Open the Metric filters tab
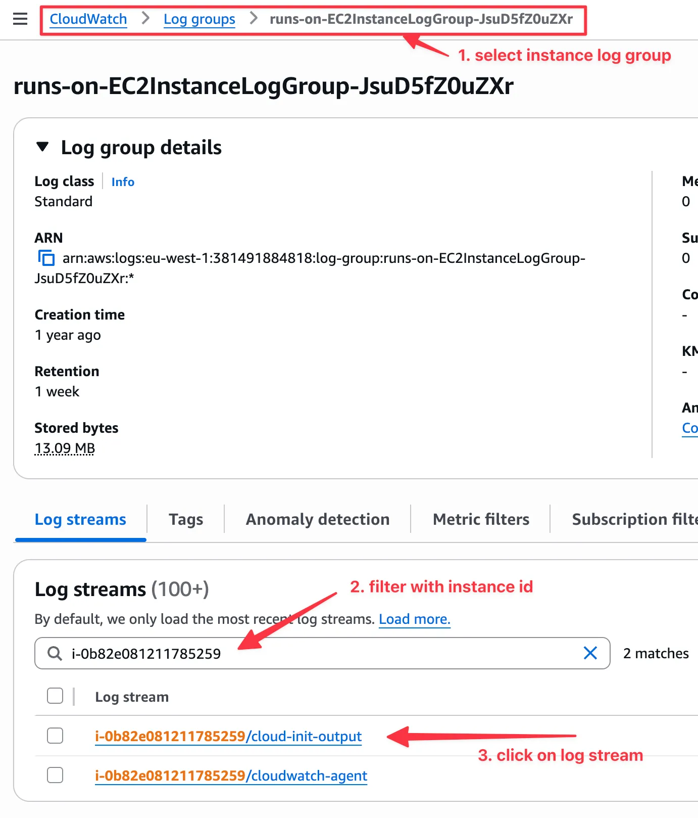The image size is (698, 818). (x=481, y=519)
